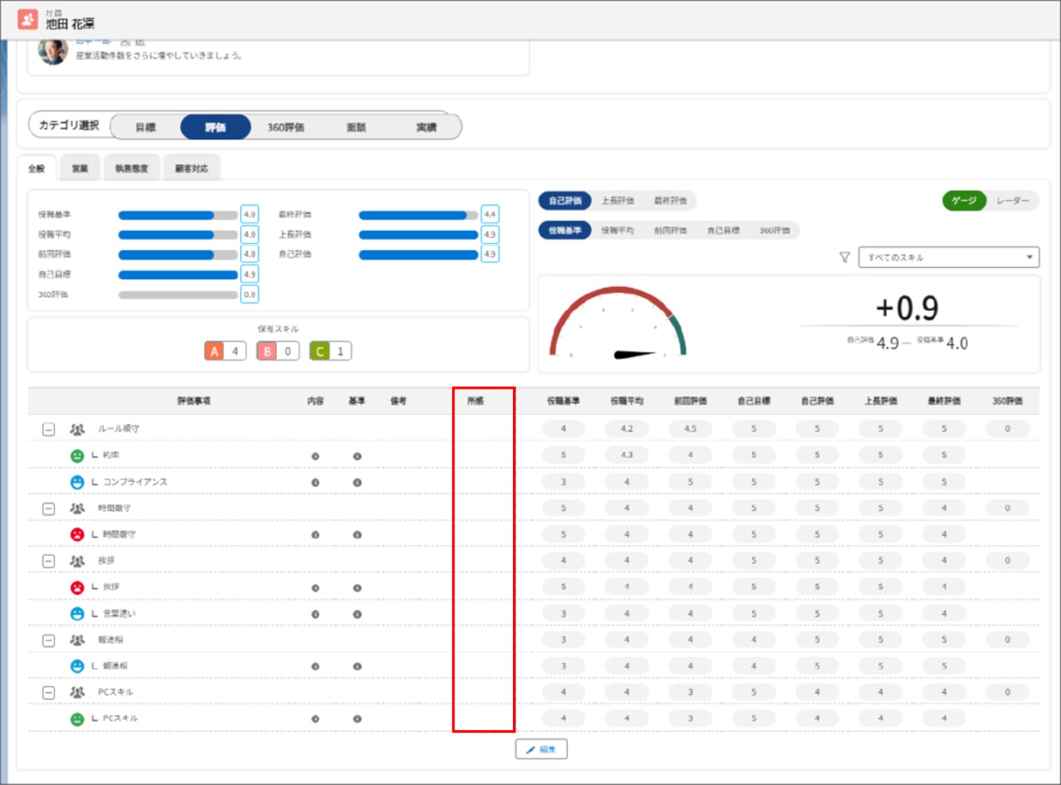Viewport: 1061px width, 785px height.
Task: Select 上長評価 in the evaluation toggle
Action: [617, 201]
